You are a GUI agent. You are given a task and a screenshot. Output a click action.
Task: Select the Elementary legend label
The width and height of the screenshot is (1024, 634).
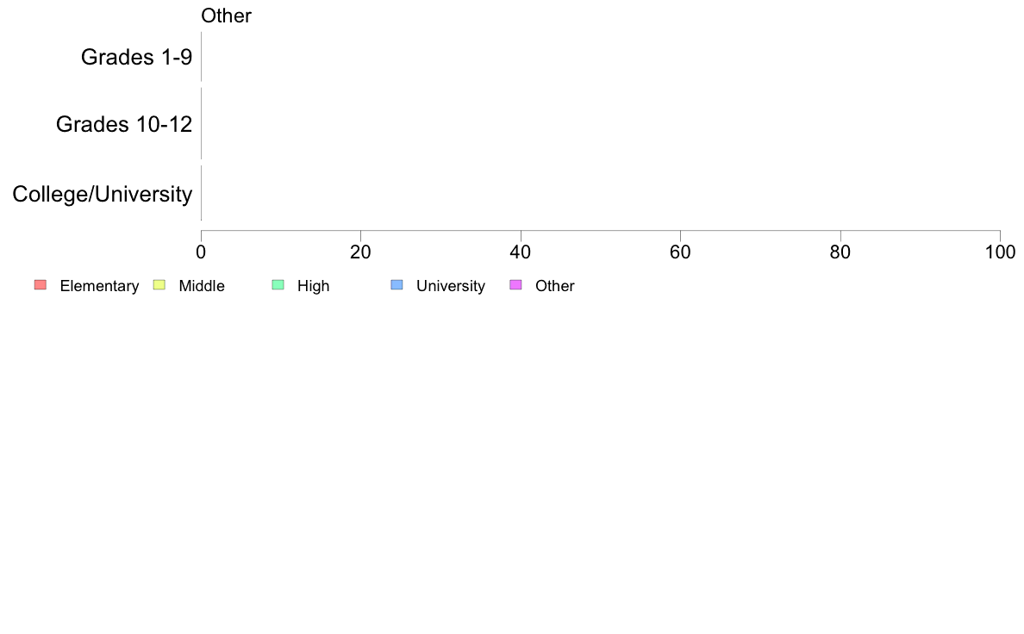pyautogui.click(x=99, y=286)
